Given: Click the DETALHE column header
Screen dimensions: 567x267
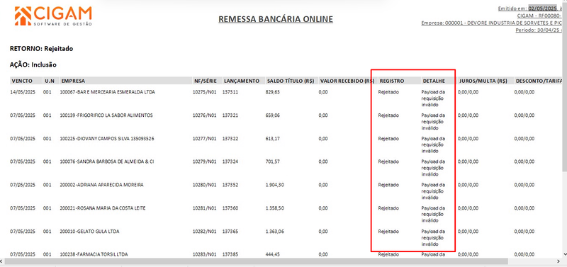Looking at the screenshot, I should tap(434, 81).
